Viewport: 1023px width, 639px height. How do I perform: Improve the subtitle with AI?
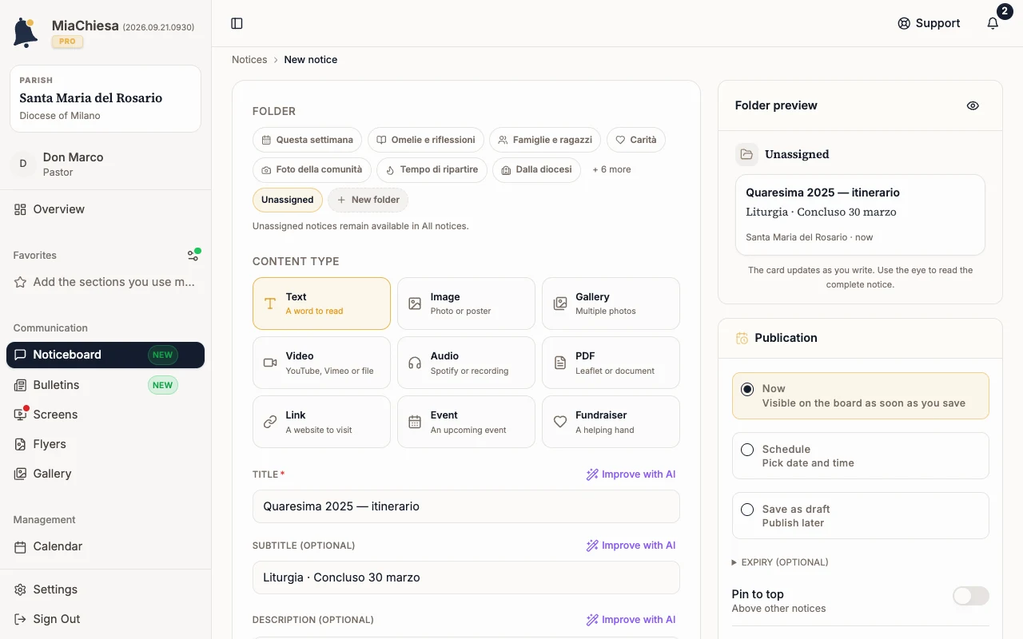coord(631,546)
